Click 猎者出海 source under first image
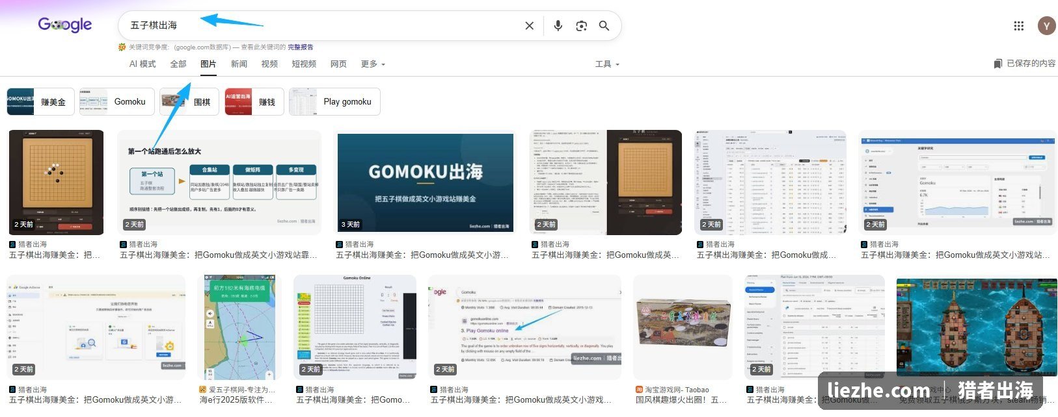Screen dimensions: 1058x417 (x=33, y=244)
